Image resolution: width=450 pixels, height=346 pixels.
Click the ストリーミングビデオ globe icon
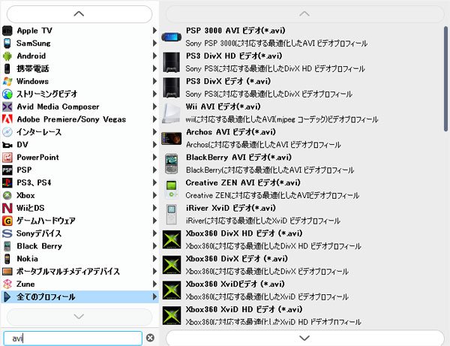(x=7, y=94)
